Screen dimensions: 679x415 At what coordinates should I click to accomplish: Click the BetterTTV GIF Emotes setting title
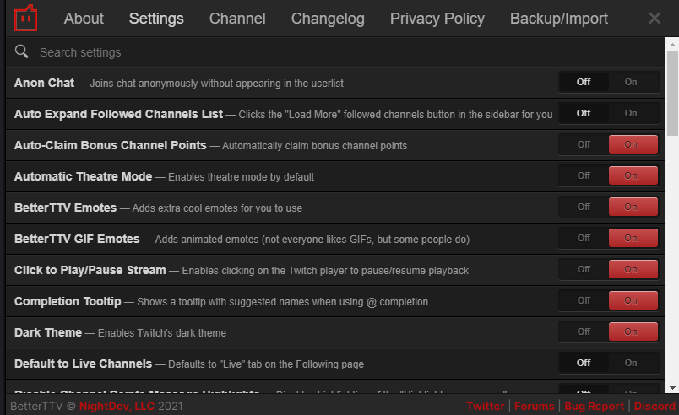tap(77, 239)
